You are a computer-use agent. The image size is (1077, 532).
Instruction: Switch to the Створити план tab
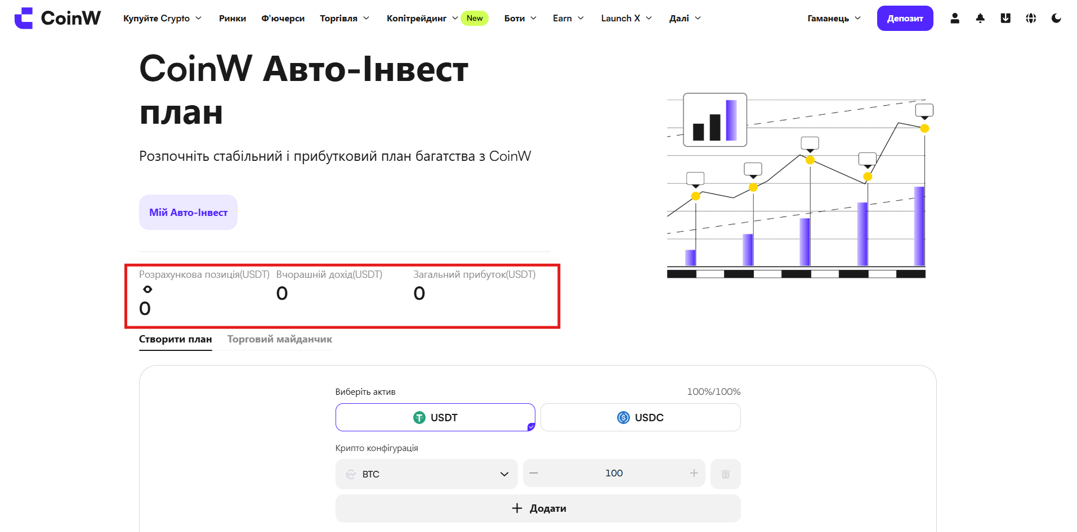[176, 339]
